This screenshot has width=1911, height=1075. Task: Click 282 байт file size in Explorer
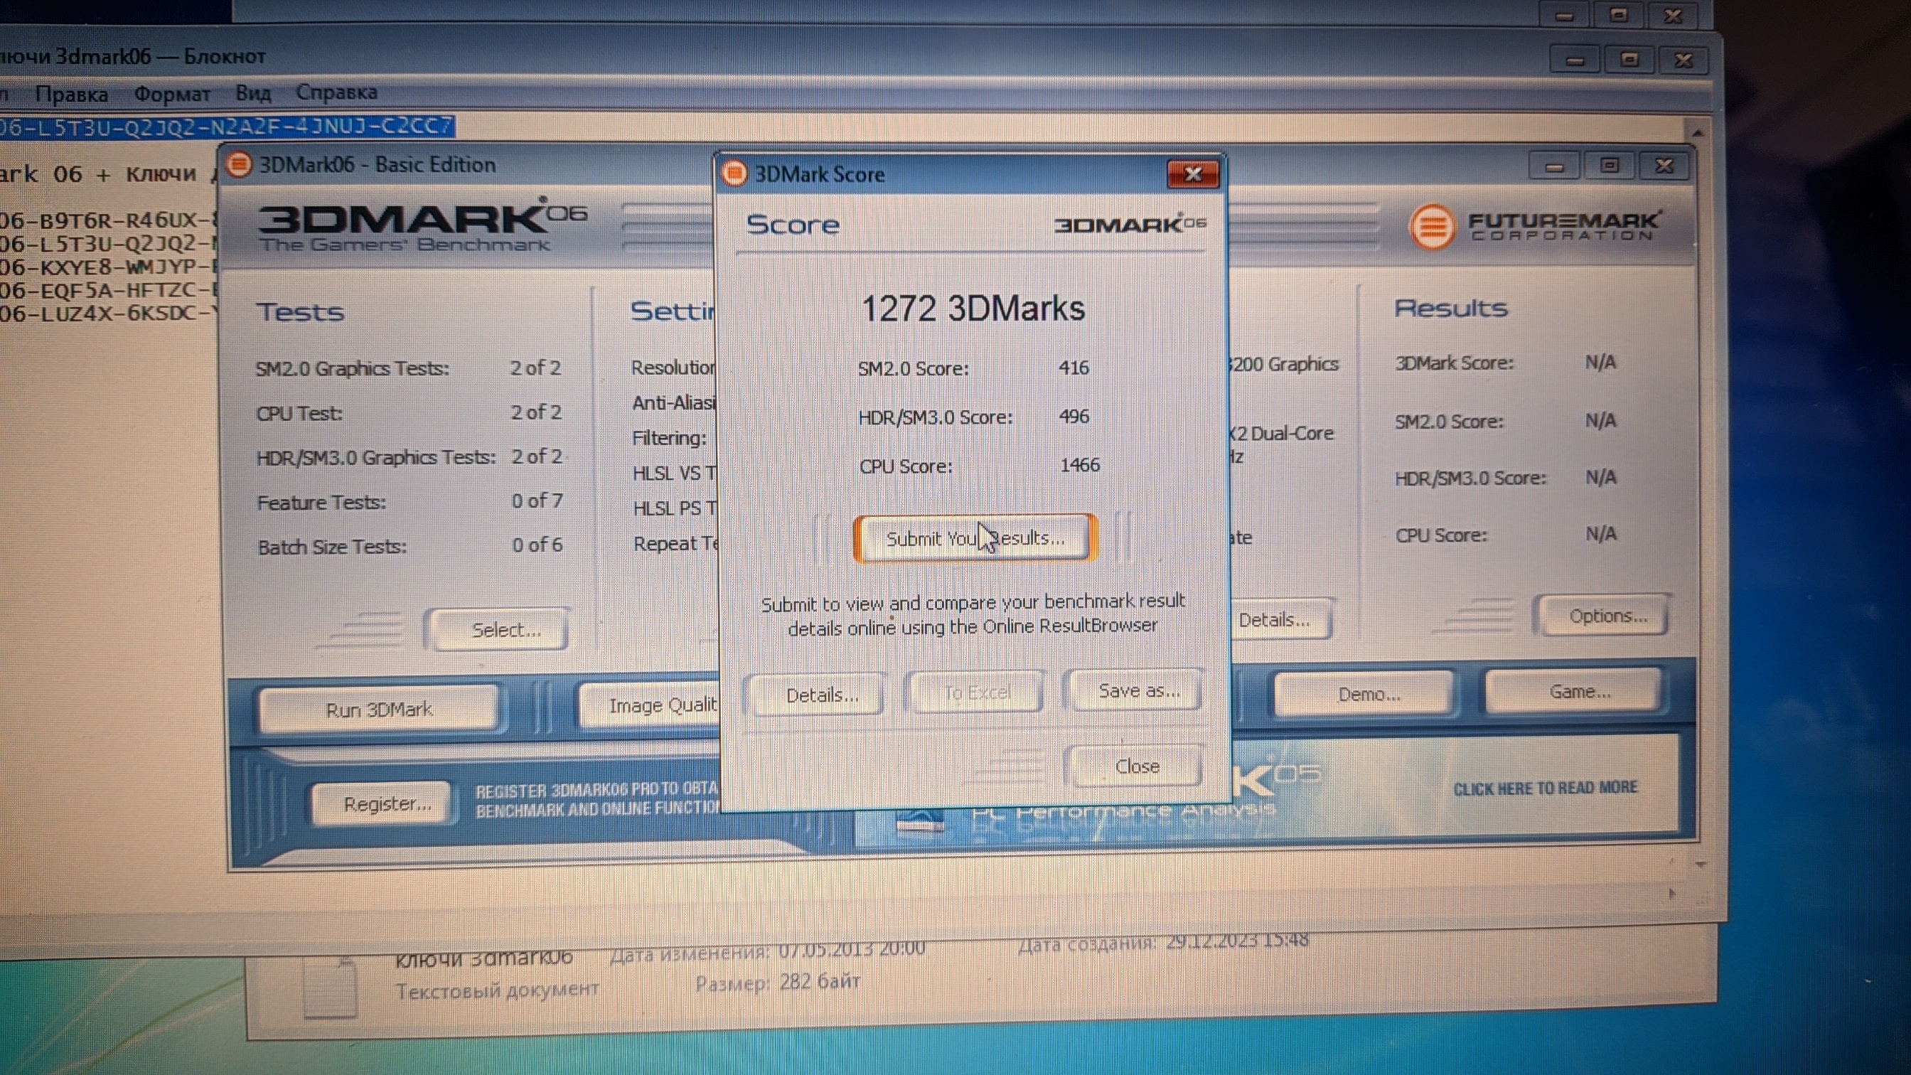[820, 982]
